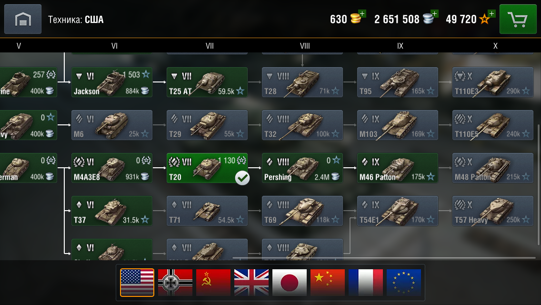541x305 pixels.
Task: Open the T28 tier VIII card
Action: [x=302, y=82]
